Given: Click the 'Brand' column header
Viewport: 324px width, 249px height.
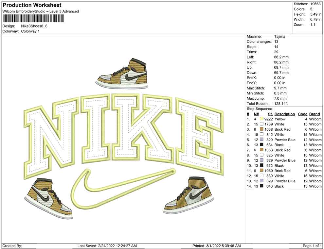Looking at the screenshot, I should pyautogui.click(x=315, y=114).
